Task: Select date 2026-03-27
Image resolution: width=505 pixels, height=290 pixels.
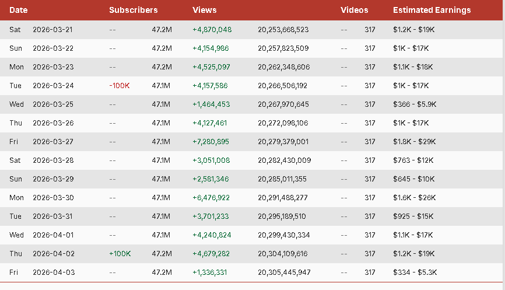Action: coord(53,142)
